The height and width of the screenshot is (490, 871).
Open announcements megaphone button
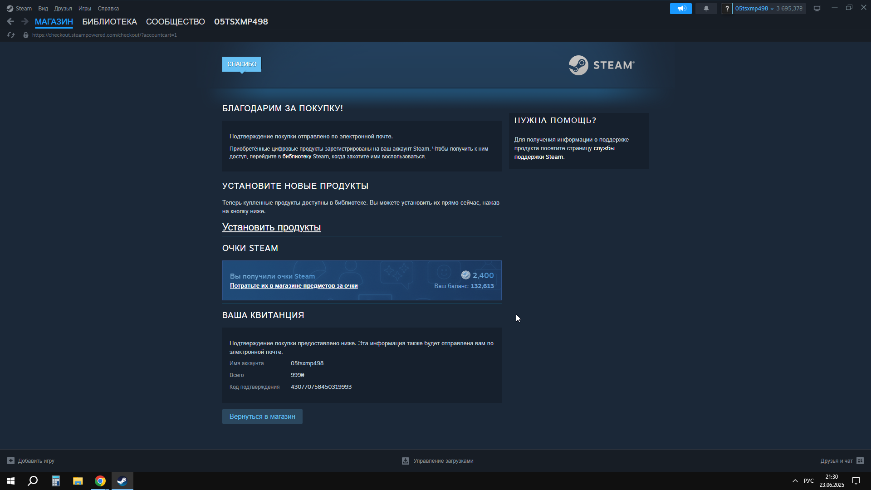(681, 9)
